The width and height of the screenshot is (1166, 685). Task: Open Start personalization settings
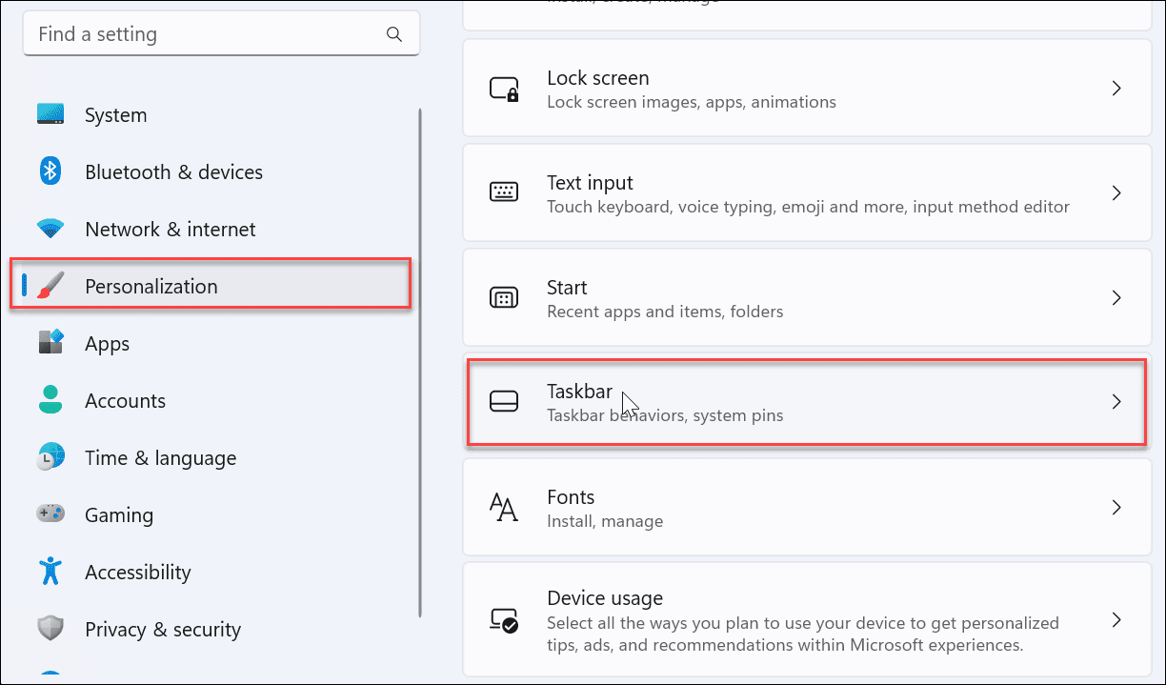click(x=806, y=297)
